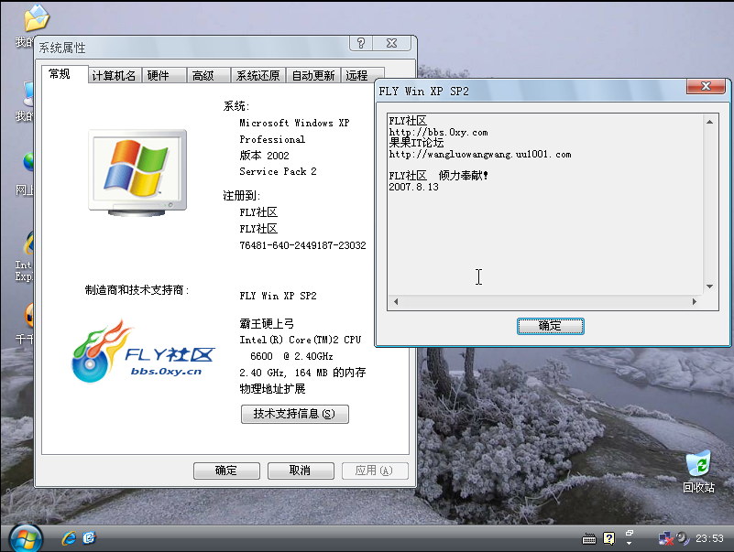
Task: Switch to the 计算机名 tab
Action: 114,75
